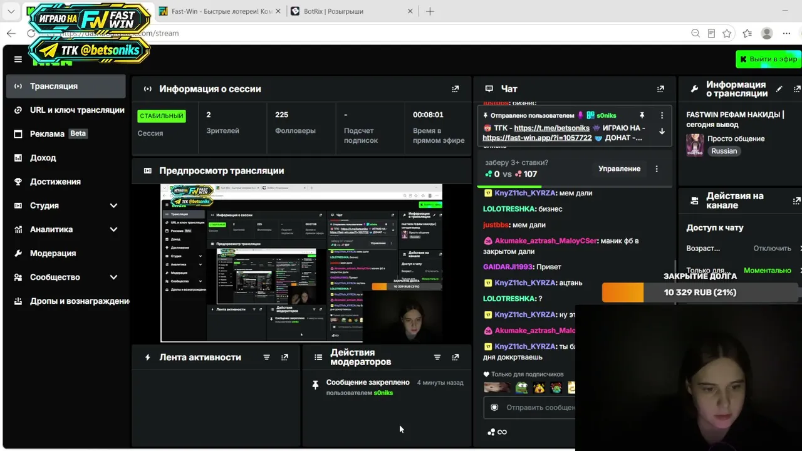Open the browser profile avatar

click(766, 33)
